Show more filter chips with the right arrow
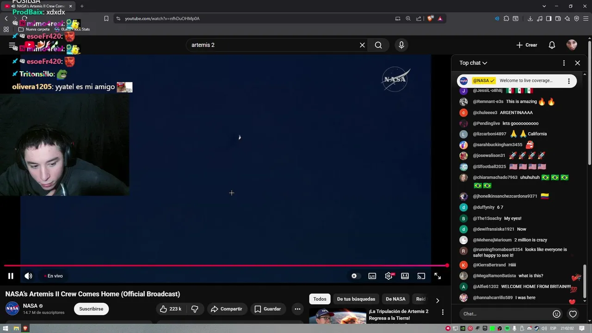The width and height of the screenshot is (592, 333). coord(438,300)
